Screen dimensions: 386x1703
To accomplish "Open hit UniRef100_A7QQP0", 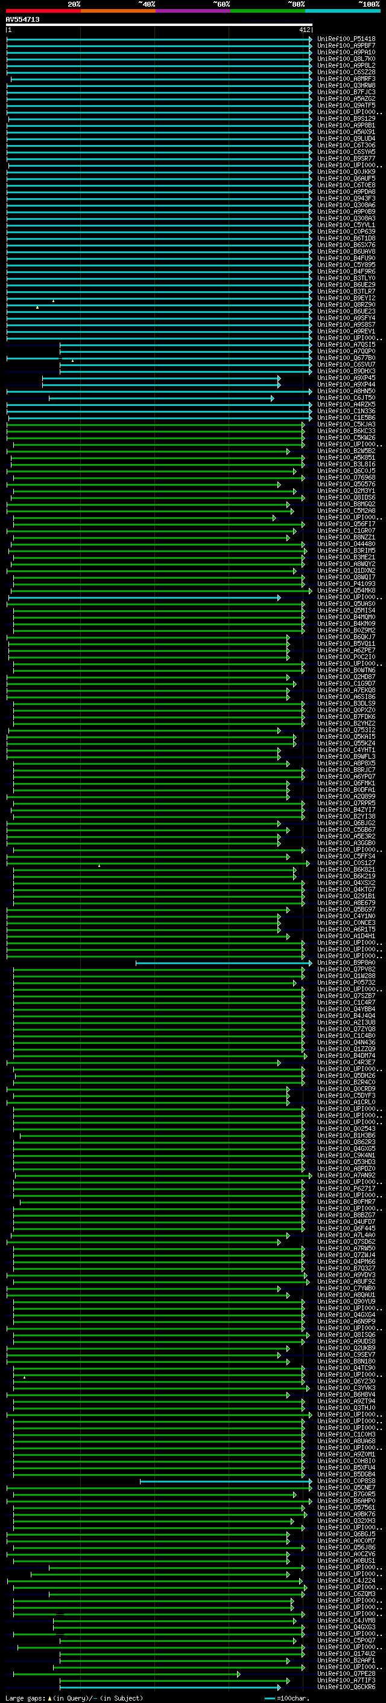I will coord(346,351).
